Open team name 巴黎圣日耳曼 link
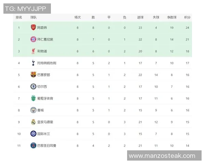This screenshot has height=164, width=205. [x=46, y=146]
